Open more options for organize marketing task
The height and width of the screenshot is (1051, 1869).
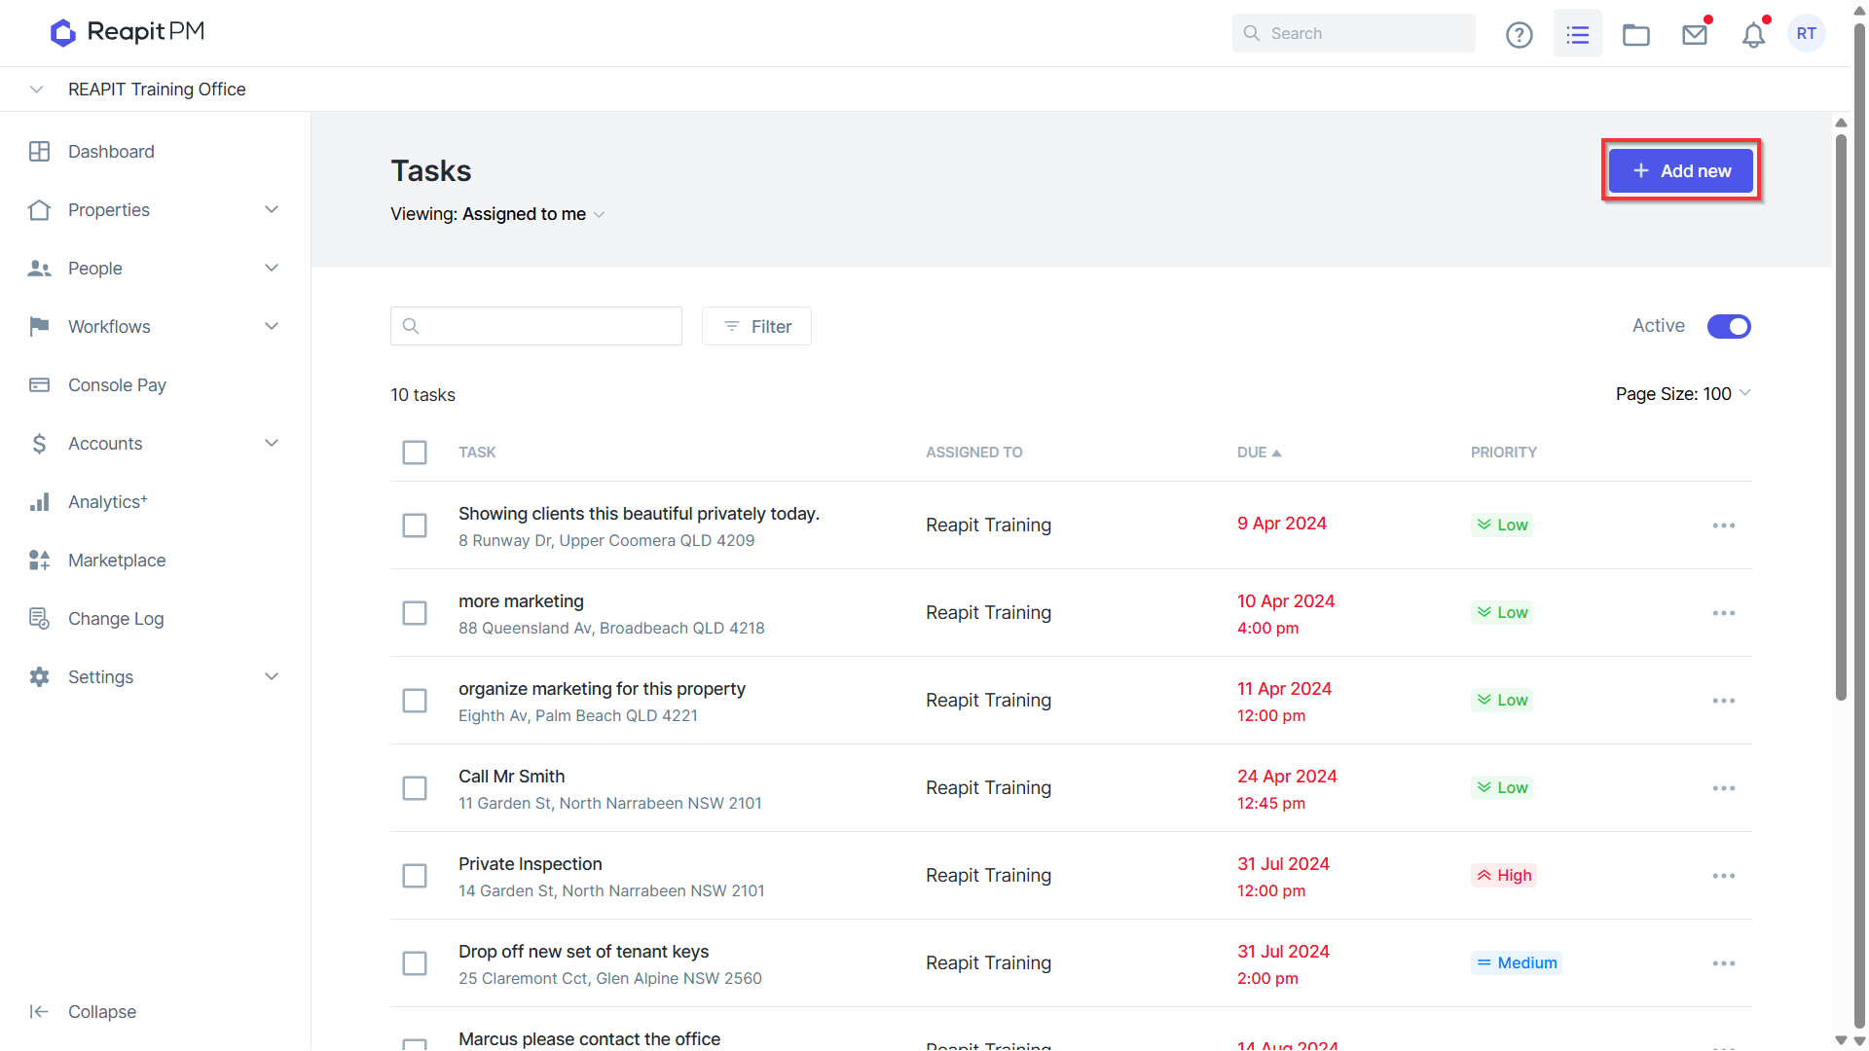pyautogui.click(x=1724, y=701)
